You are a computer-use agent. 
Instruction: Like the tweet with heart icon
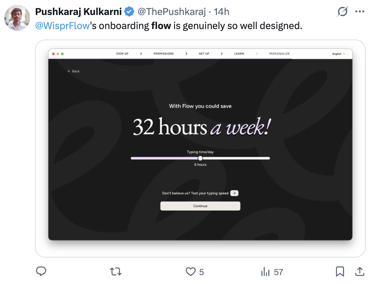click(190, 272)
